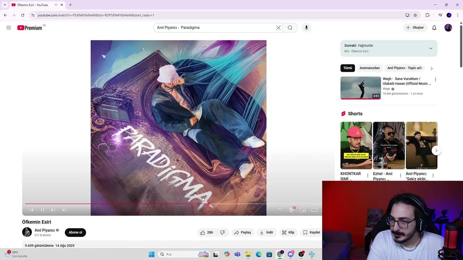Open the Wegh channel name link
463x260 pixels.
coord(386,89)
